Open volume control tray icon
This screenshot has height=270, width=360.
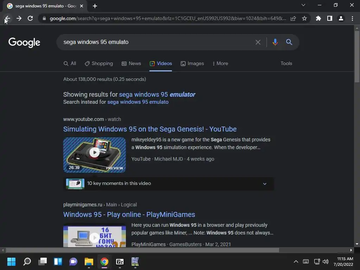click(x=325, y=262)
